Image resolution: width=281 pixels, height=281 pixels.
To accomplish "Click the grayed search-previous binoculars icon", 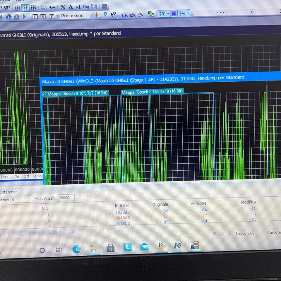I will tap(16, 17).
